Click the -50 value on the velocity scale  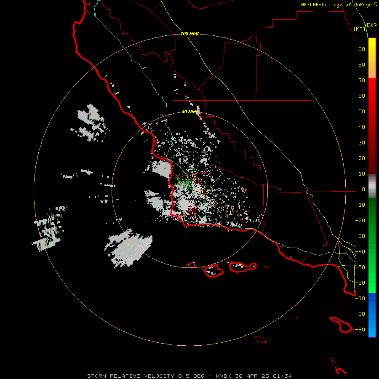point(360,267)
